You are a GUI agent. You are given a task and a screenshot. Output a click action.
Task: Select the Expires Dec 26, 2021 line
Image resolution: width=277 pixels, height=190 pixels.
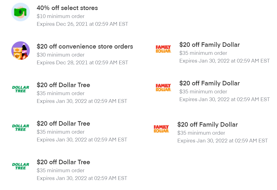coord(82,24)
